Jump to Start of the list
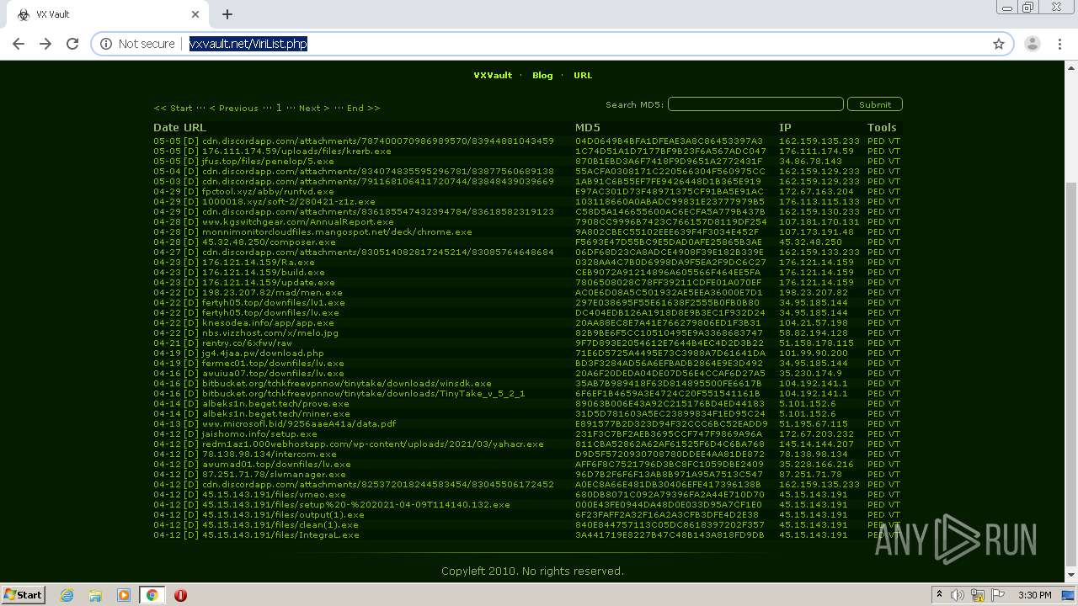This screenshot has width=1078, height=606. (x=173, y=108)
